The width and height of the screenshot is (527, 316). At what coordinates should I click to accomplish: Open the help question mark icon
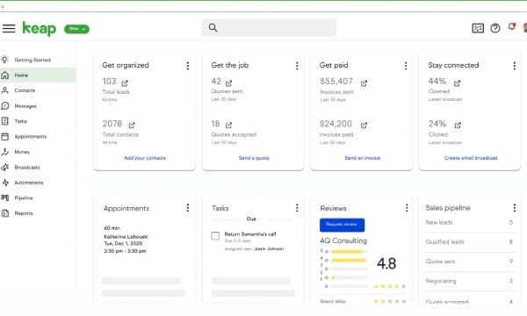(x=495, y=28)
